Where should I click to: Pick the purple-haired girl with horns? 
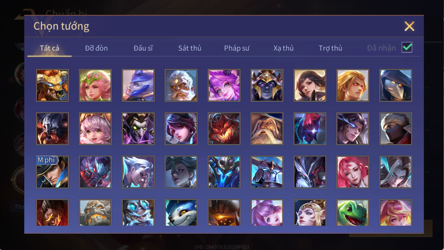point(224,85)
